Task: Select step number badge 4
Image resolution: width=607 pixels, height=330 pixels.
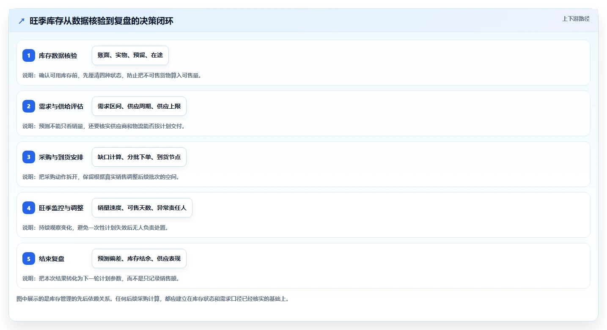Action: click(x=29, y=208)
